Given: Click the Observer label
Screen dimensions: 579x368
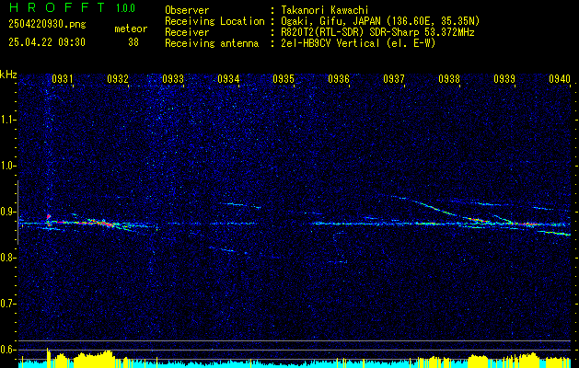Looking at the screenshot, I should tap(187, 10).
